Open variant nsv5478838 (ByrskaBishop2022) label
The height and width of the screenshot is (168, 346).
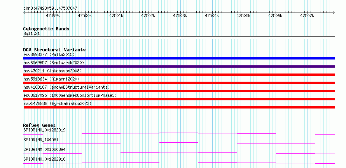[x=58, y=103]
